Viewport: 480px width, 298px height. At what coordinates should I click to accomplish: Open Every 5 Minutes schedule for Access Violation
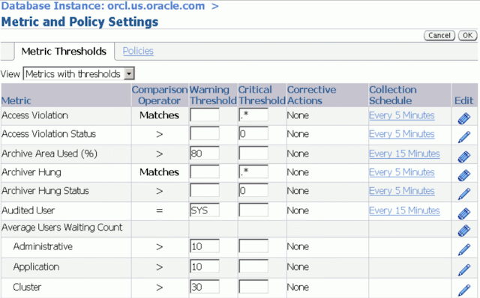pos(402,115)
